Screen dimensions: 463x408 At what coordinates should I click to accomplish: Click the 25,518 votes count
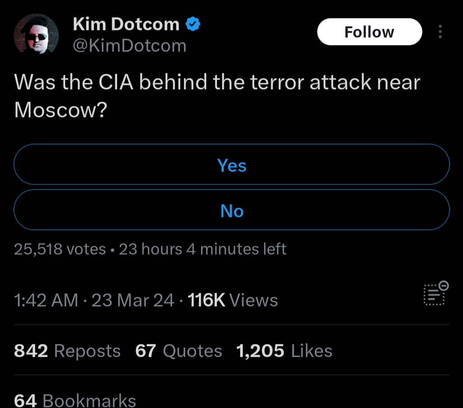pyautogui.click(x=60, y=249)
